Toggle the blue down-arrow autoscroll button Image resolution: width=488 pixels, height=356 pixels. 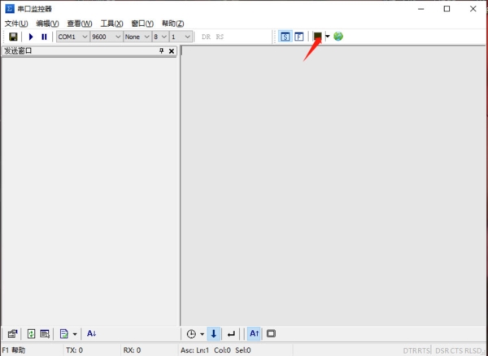(x=213, y=334)
